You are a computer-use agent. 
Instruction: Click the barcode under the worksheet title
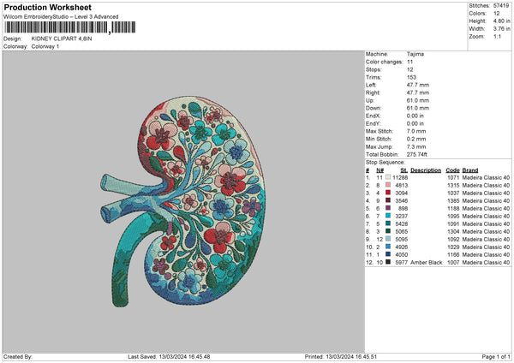tap(70, 27)
